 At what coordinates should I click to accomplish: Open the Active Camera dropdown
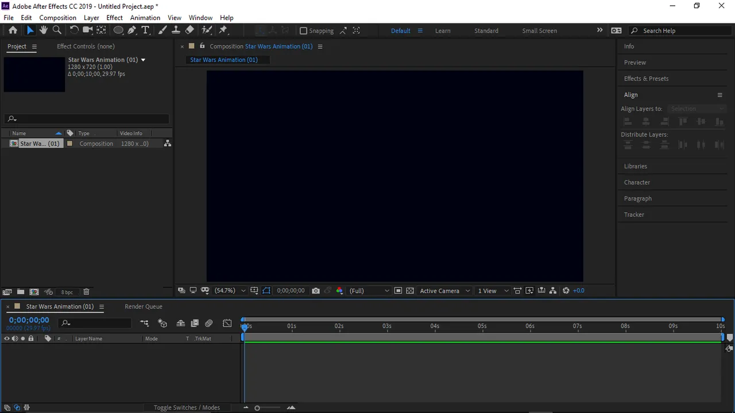pos(445,291)
